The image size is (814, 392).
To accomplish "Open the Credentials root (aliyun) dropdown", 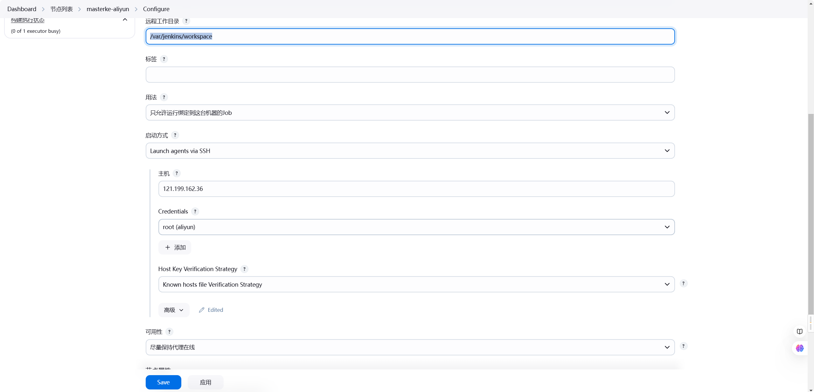I will [416, 227].
